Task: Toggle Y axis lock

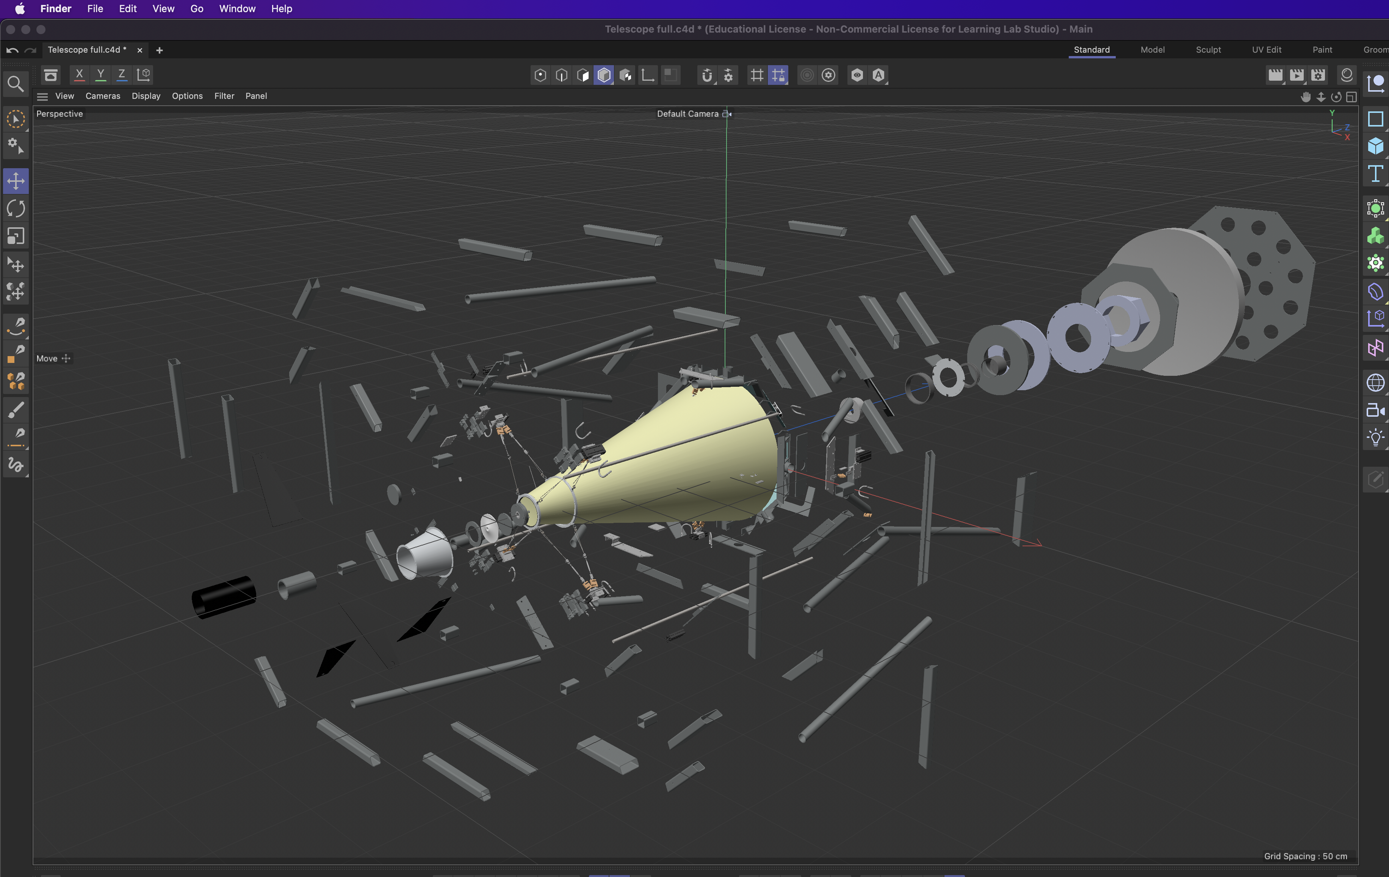Action: [100, 74]
